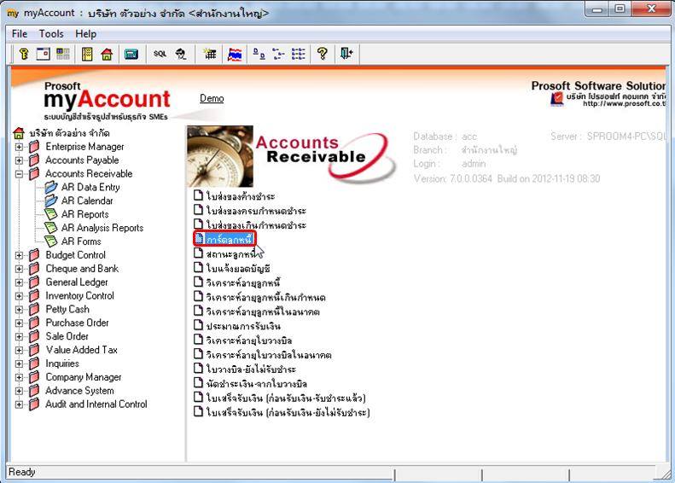Open the Help menu
The image size is (675, 483).
tap(85, 34)
